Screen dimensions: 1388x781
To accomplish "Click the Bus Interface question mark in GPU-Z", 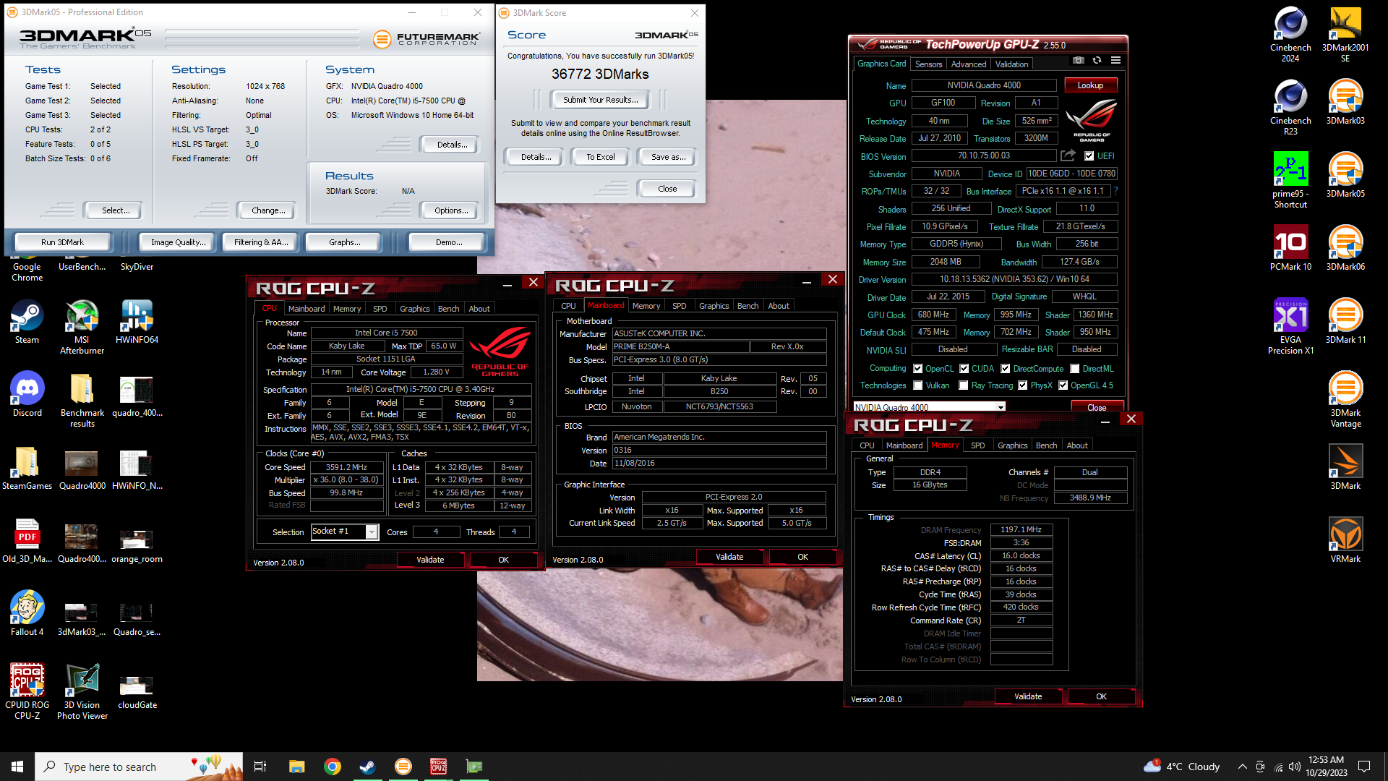I will click(x=1115, y=191).
